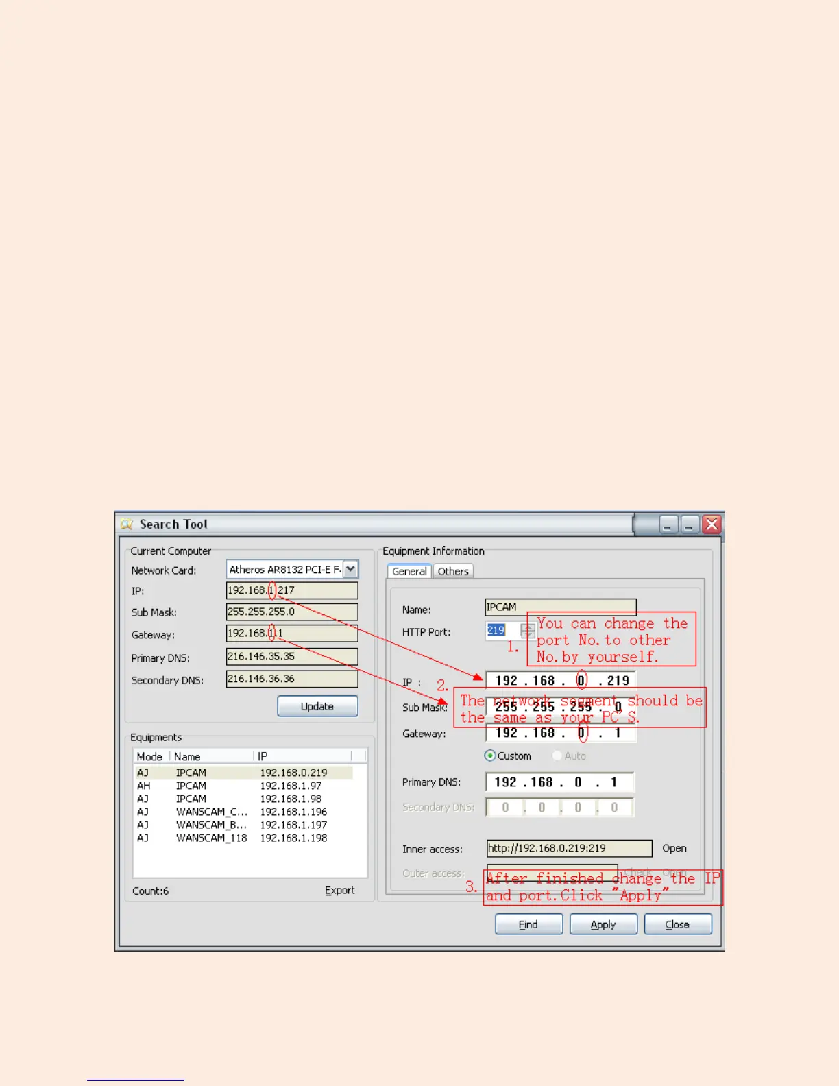Sort equipment list by IP column header
This screenshot has height=1086, width=839.
click(x=302, y=756)
